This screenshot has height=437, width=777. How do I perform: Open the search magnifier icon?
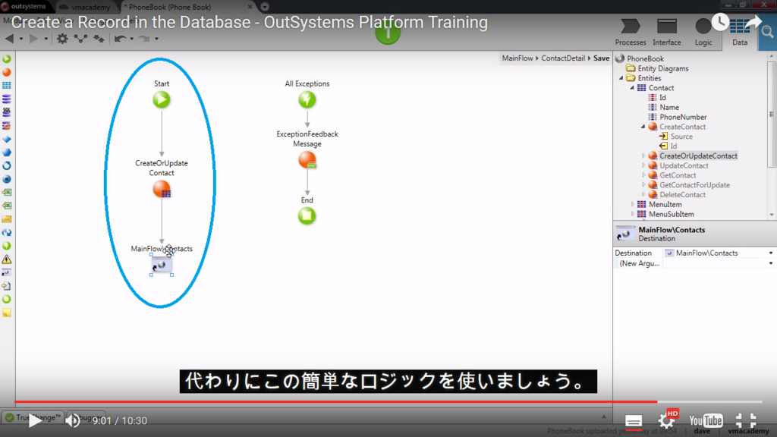(x=767, y=33)
